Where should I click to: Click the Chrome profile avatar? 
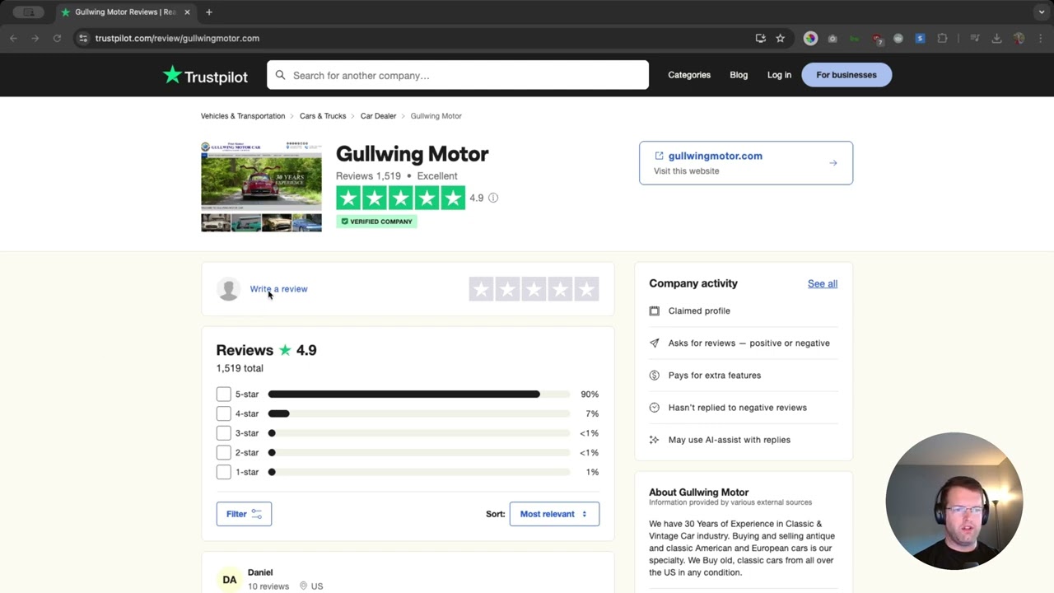point(1019,38)
